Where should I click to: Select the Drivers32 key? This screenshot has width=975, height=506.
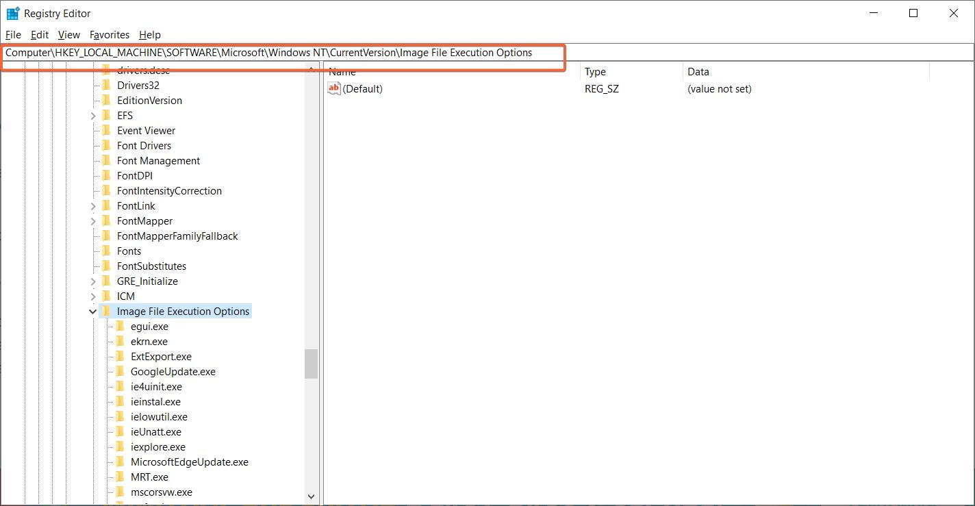pyautogui.click(x=138, y=86)
